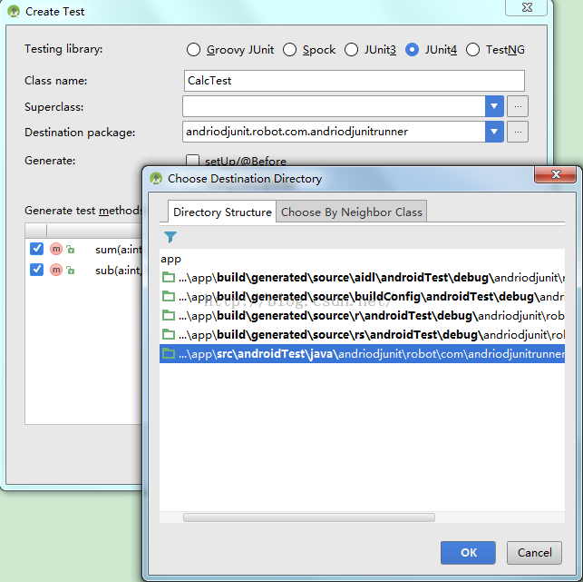
Task: Click folder icon of src\androidTest\java row
Action: [x=169, y=353]
